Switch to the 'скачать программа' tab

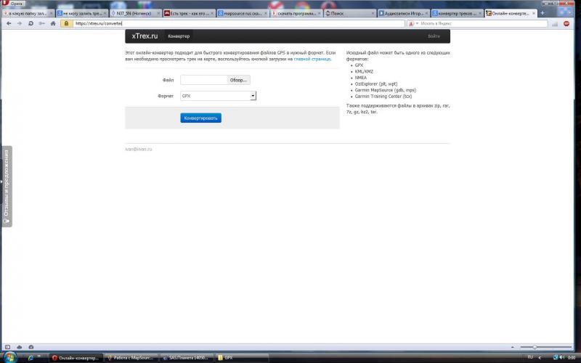click(x=296, y=13)
